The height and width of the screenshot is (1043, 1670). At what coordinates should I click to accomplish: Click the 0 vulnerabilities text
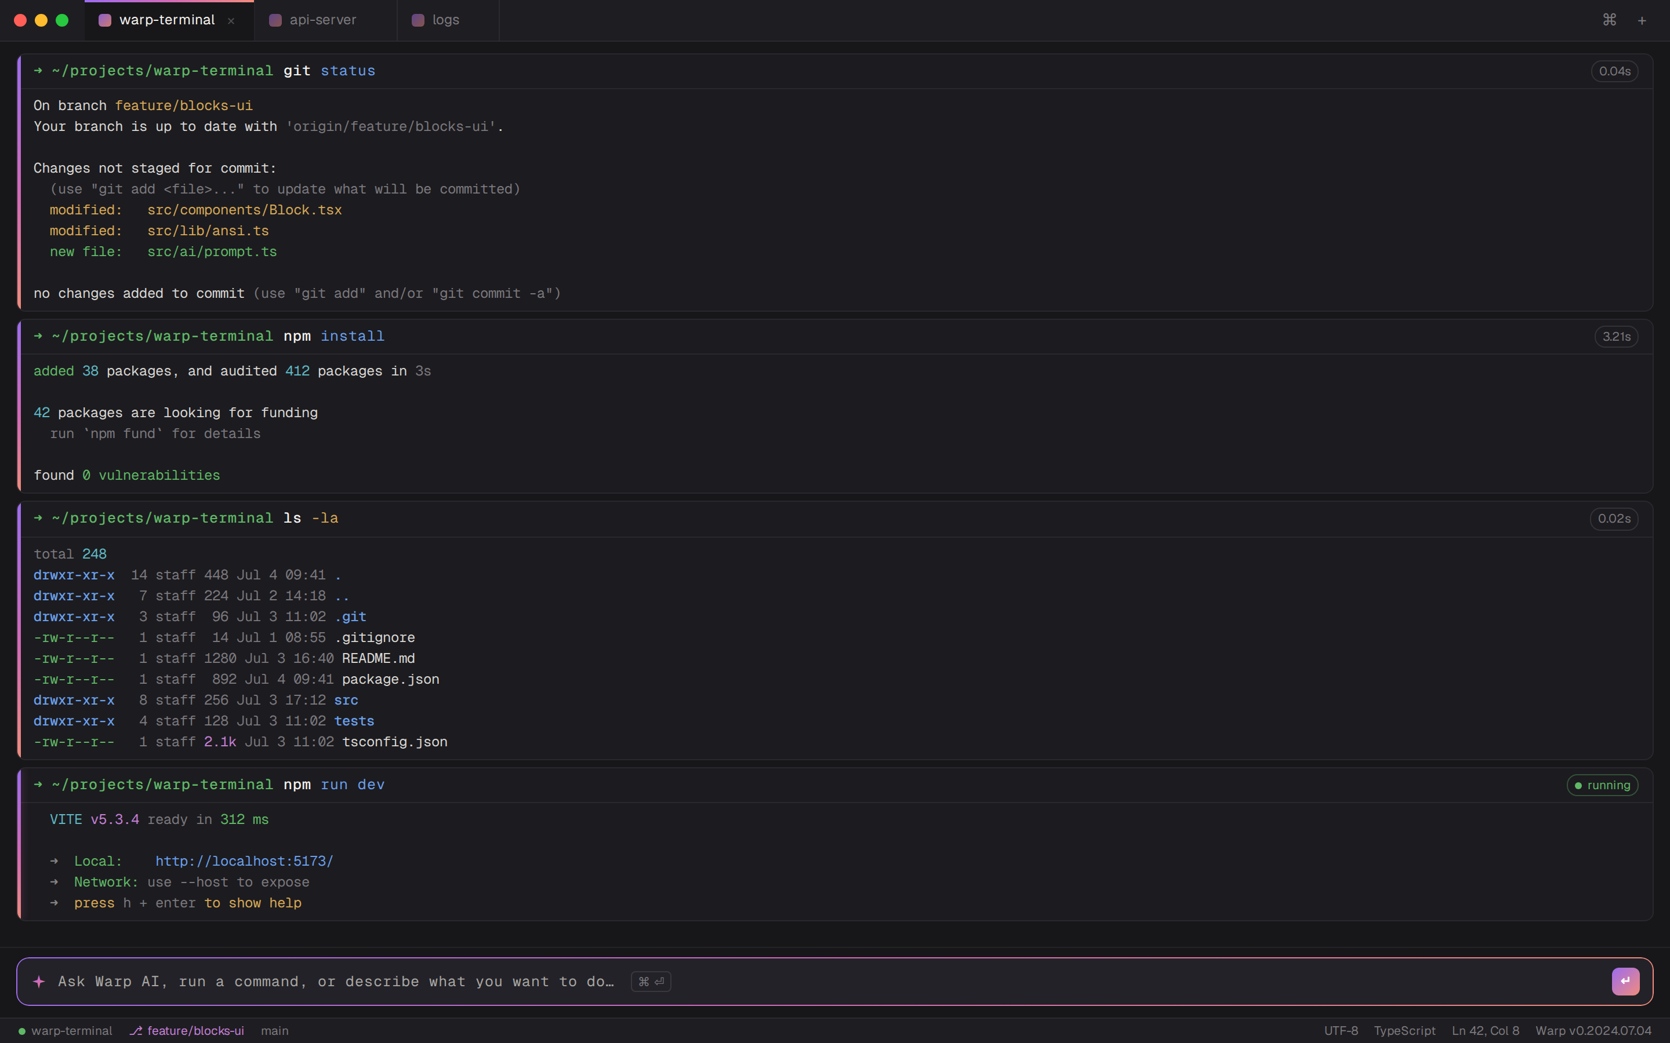pos(151,475)
